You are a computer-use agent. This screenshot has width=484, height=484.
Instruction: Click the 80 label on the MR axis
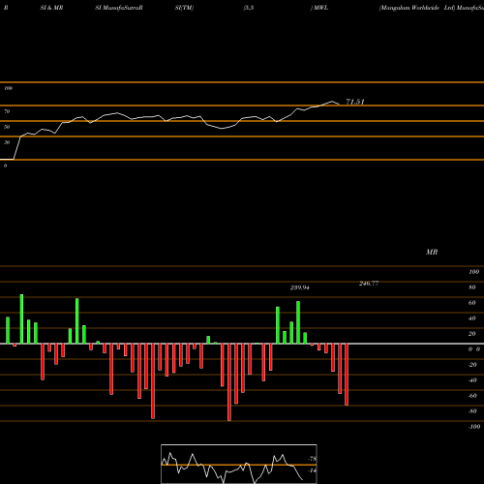point(472,287)
